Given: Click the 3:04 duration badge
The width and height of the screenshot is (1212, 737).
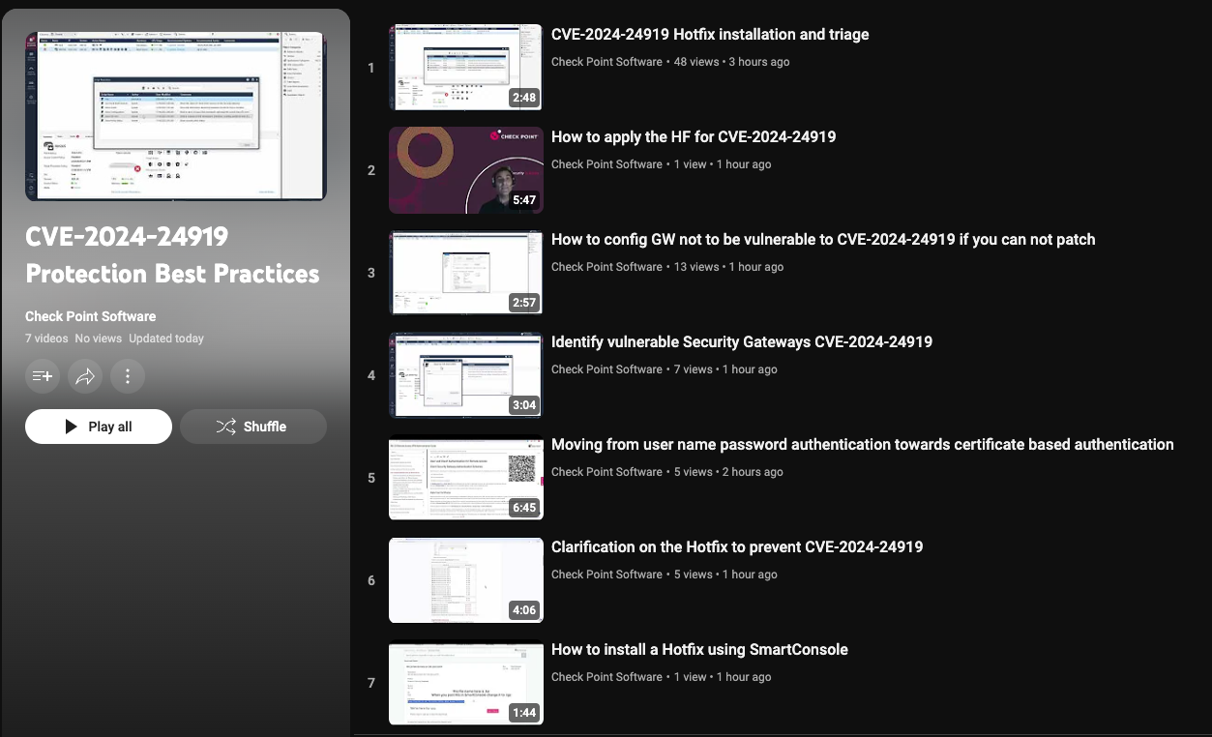Looking at the screenshot, I should (x=524, y=405).
